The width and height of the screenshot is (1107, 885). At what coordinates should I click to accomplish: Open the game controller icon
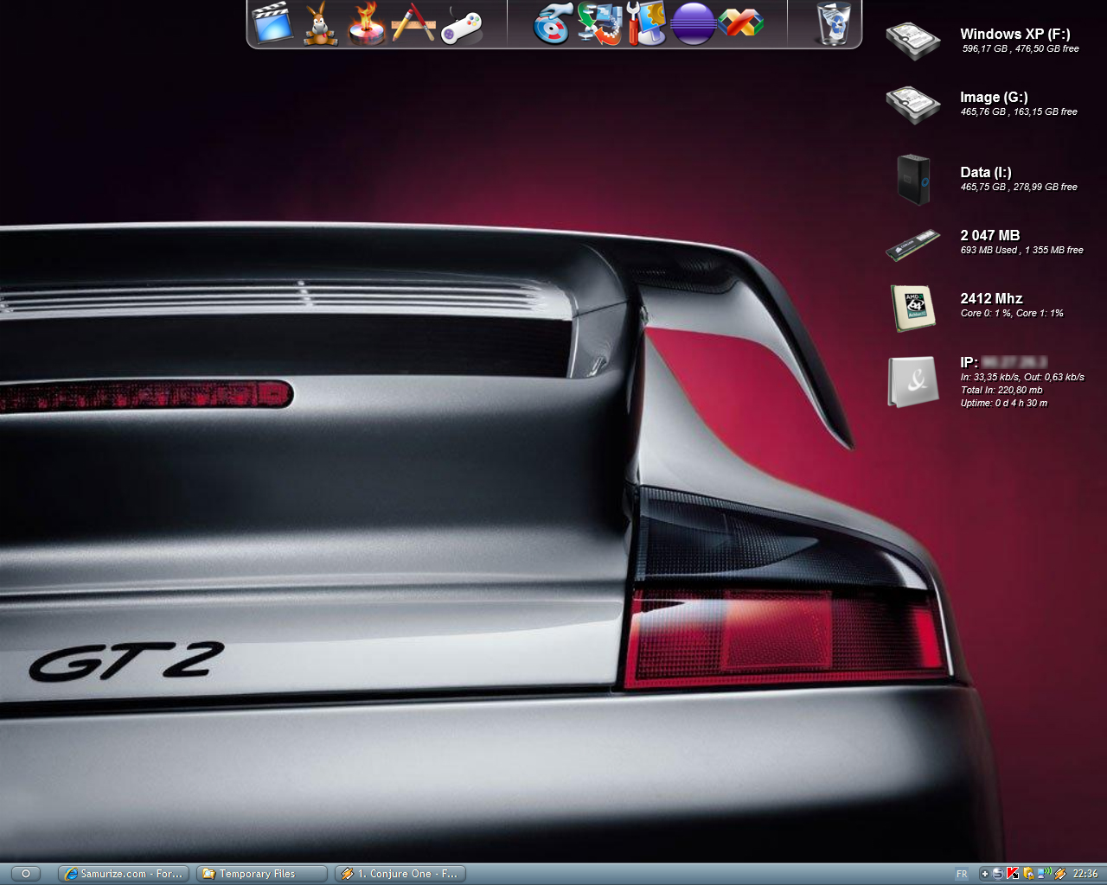pyautogui.click(x=461, y=25)
